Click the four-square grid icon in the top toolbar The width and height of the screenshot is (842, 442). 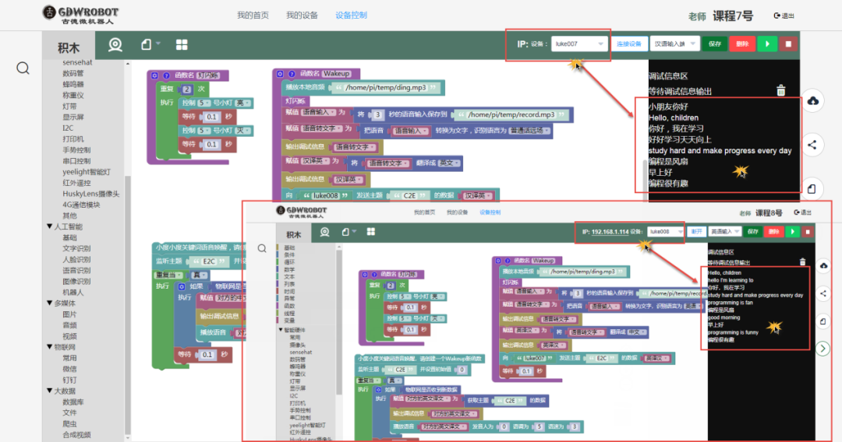tap(181, 44)
